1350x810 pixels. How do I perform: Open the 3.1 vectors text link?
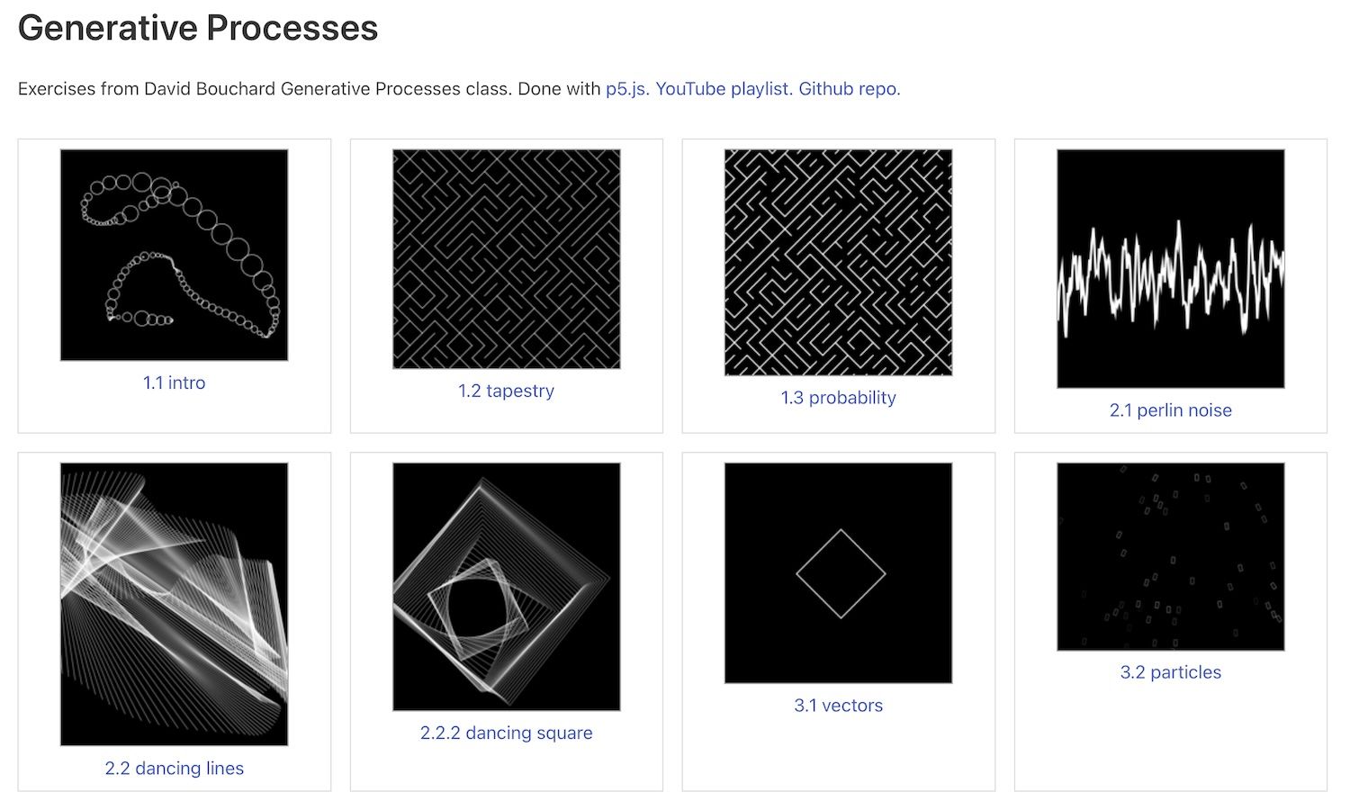(838, 706)
